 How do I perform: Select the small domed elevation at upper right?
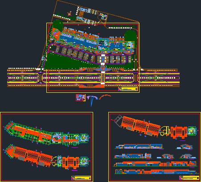[x=185, y=147]
